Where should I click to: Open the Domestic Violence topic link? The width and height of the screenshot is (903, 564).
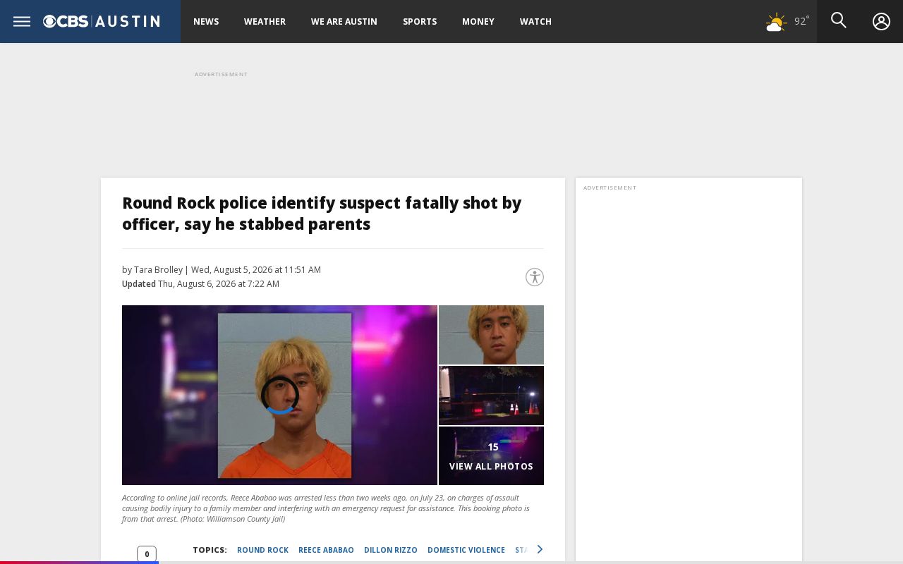[466, 550]
